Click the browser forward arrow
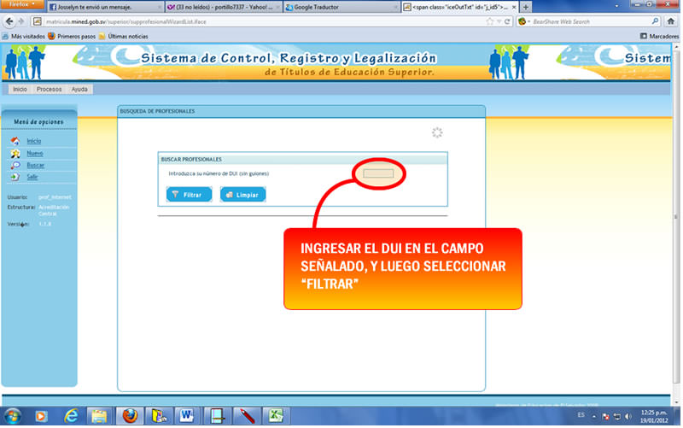683x428 pixels. (20, 21)
